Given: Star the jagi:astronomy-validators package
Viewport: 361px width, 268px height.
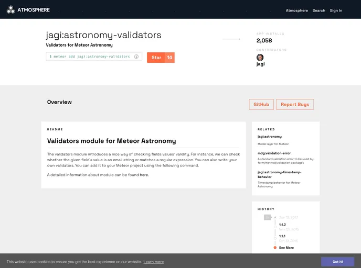Looking at the screenshot, I should tap(156, 58).
